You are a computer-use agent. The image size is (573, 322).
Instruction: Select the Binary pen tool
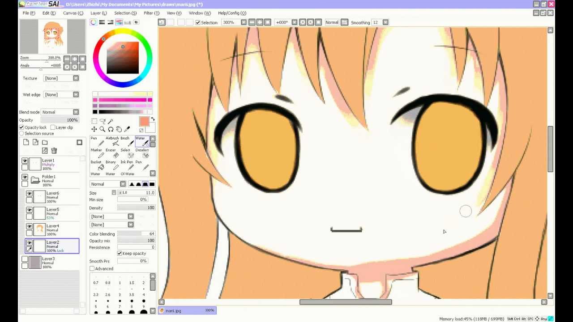(112, 165)
